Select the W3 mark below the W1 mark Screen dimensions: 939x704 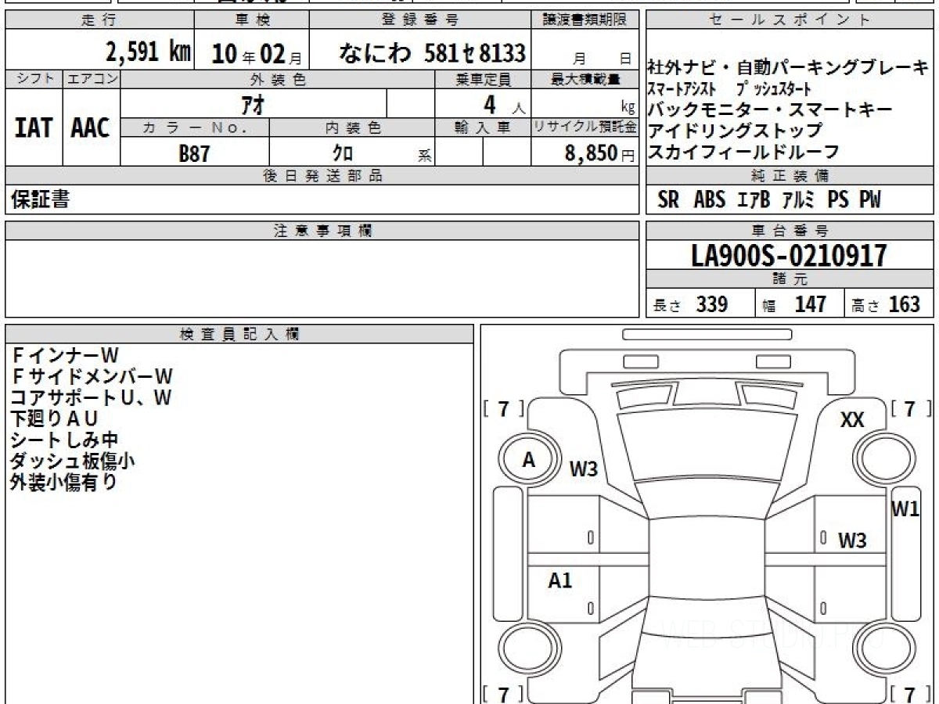853,540
